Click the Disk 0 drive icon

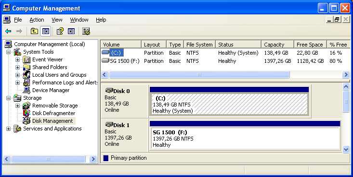[x=109, y=91]
